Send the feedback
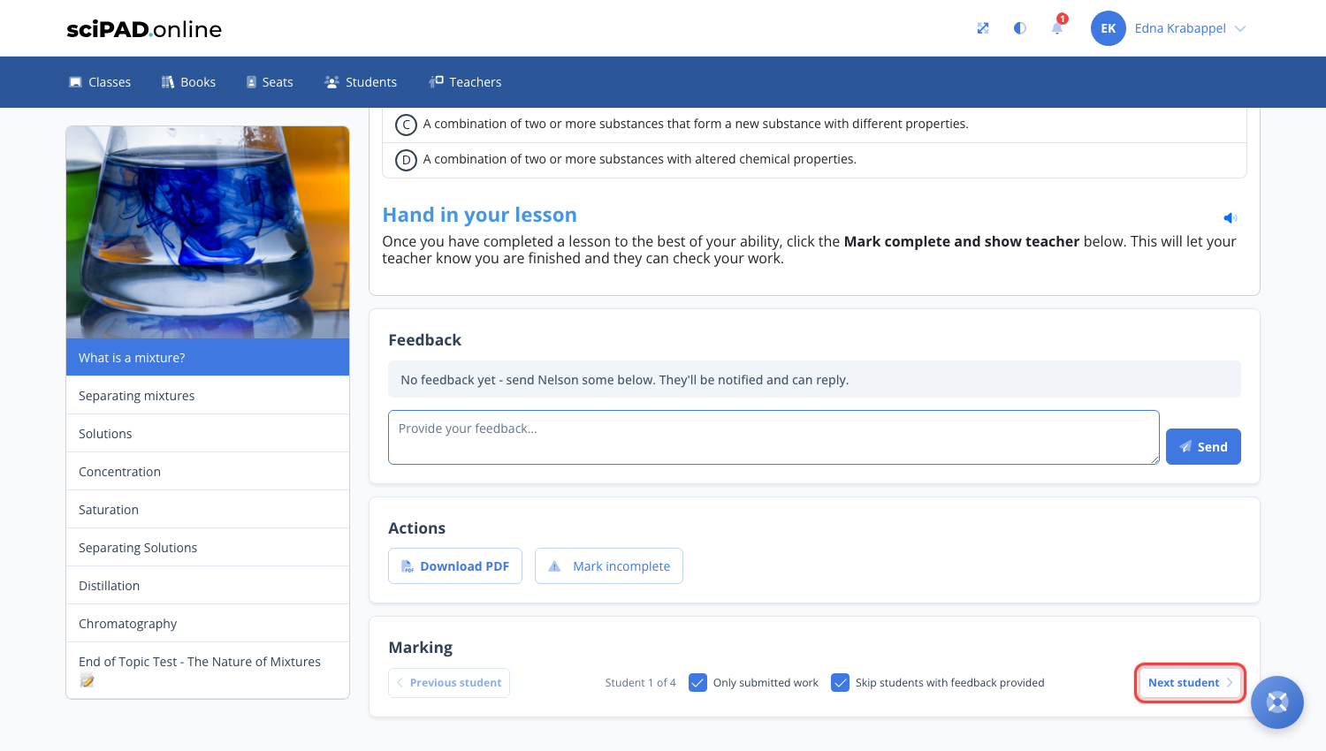1326x751 pixels. (1203, 447)
